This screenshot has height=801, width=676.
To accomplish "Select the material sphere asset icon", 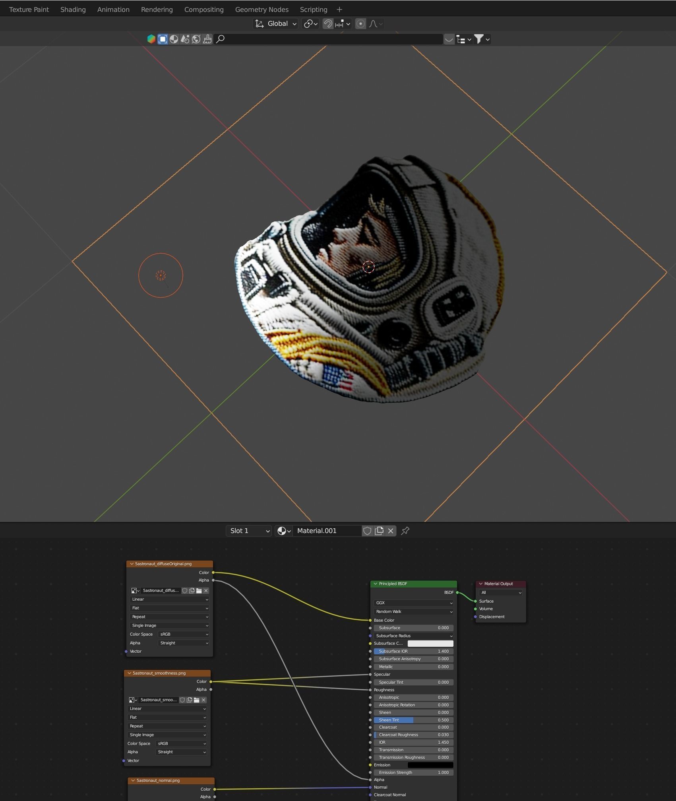I will click(x=174, y=39).
